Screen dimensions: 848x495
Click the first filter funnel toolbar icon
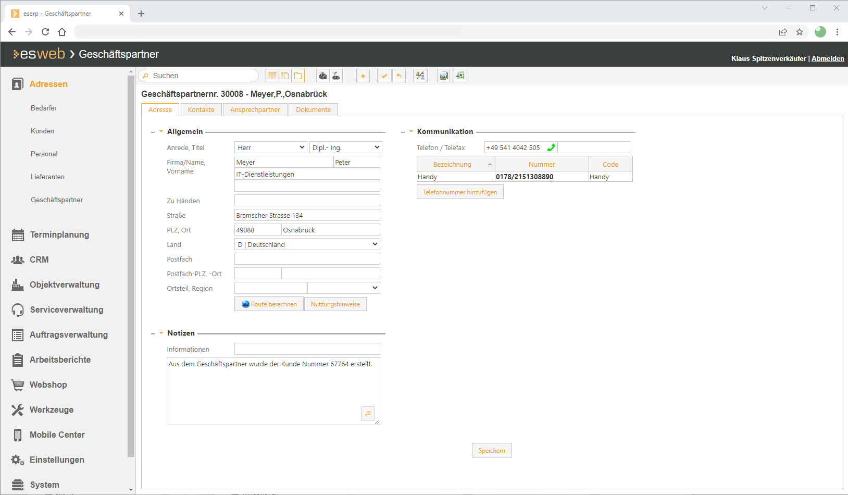coord(323,76)
